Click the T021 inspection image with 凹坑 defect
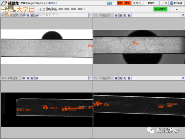Viewport: 185px width, 139px height. [139, 47]
